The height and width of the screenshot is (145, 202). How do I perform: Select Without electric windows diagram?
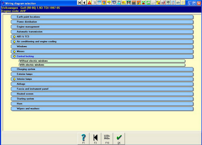[102, 61]
